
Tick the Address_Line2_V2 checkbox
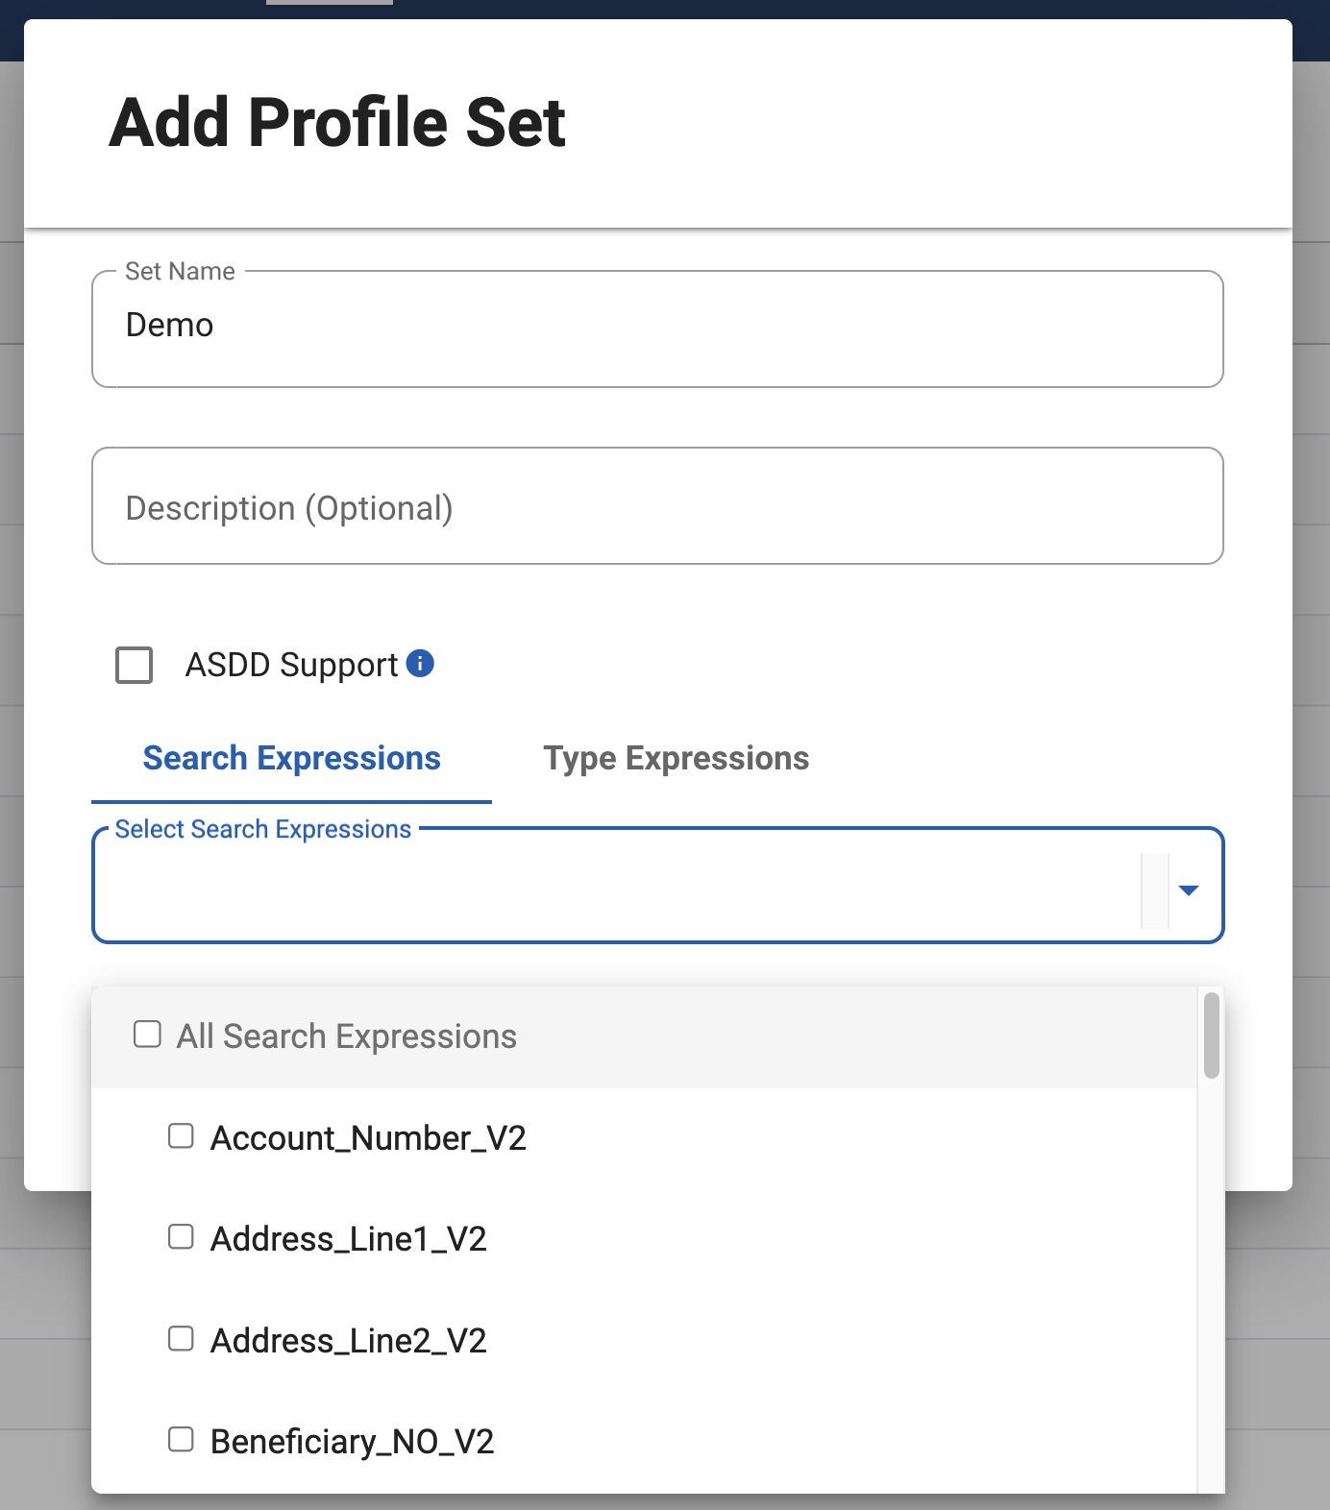tap(181, 1339)
